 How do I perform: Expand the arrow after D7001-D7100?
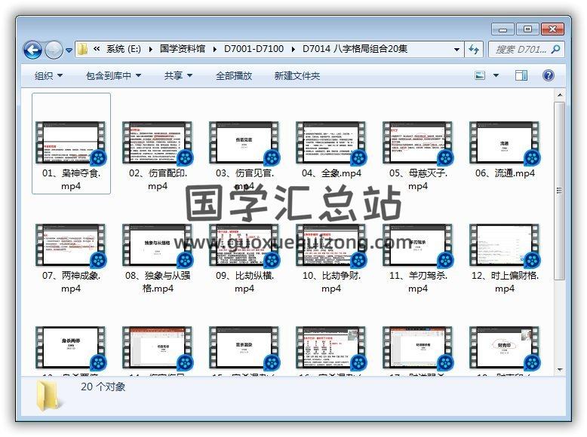(x=293, y=49)
